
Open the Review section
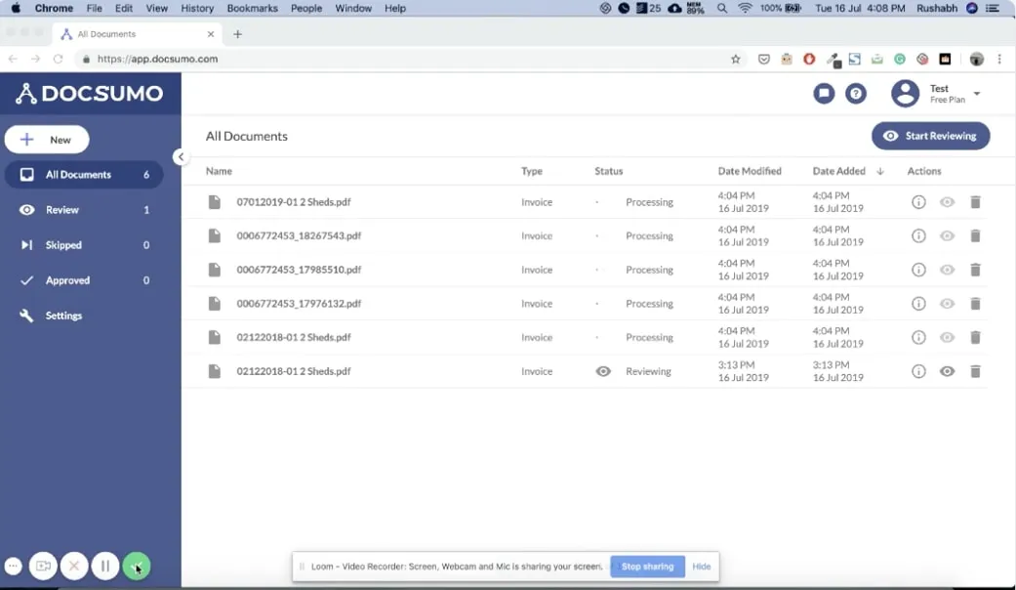tap(84, 210)
